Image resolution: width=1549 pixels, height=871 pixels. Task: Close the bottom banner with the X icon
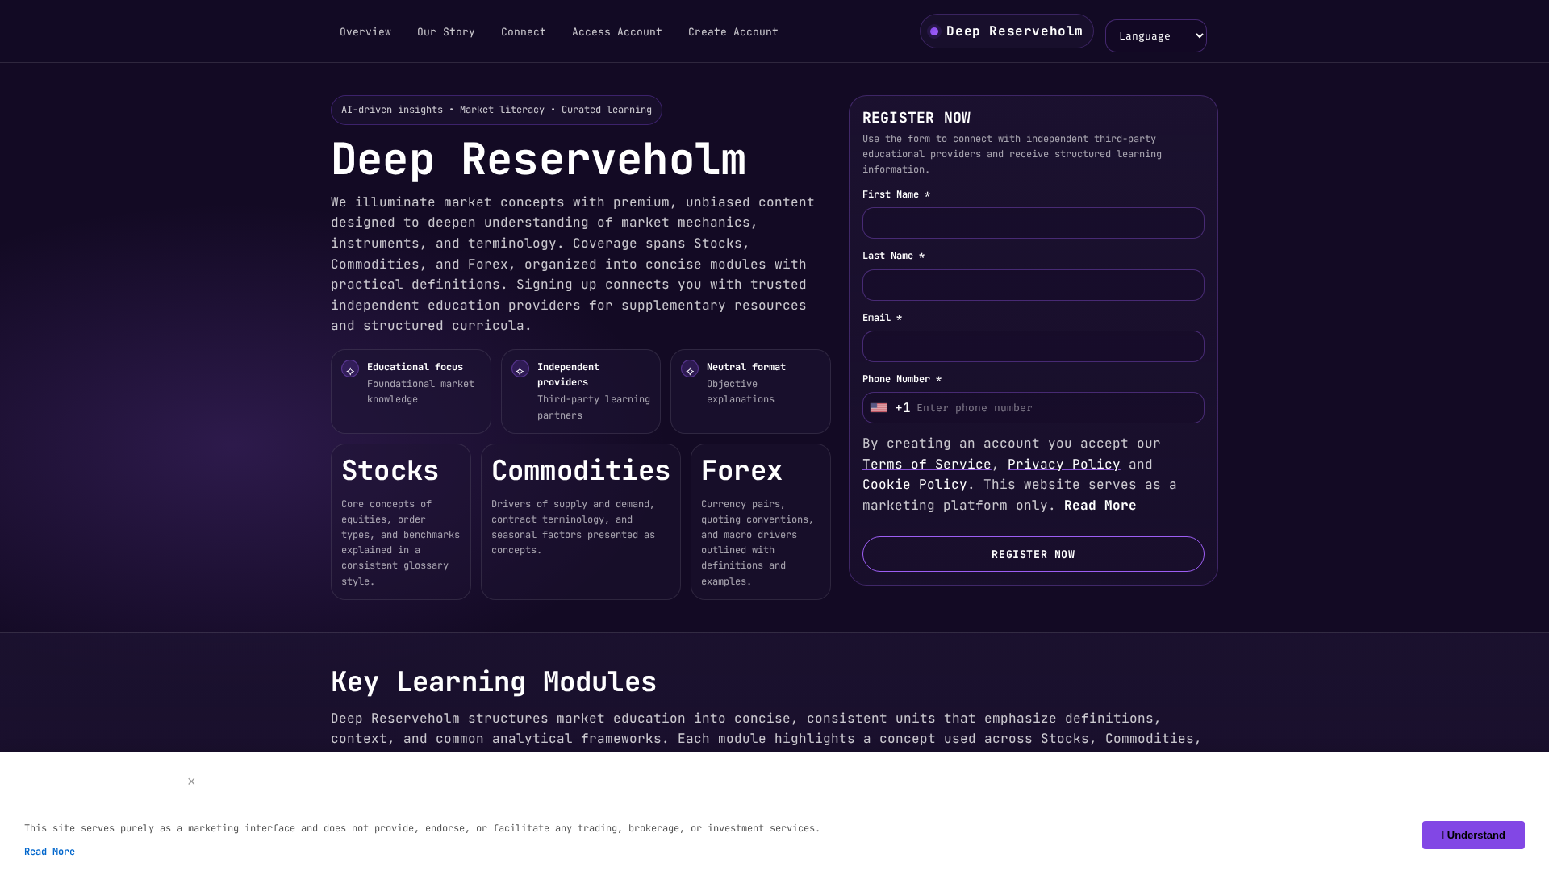191,781
